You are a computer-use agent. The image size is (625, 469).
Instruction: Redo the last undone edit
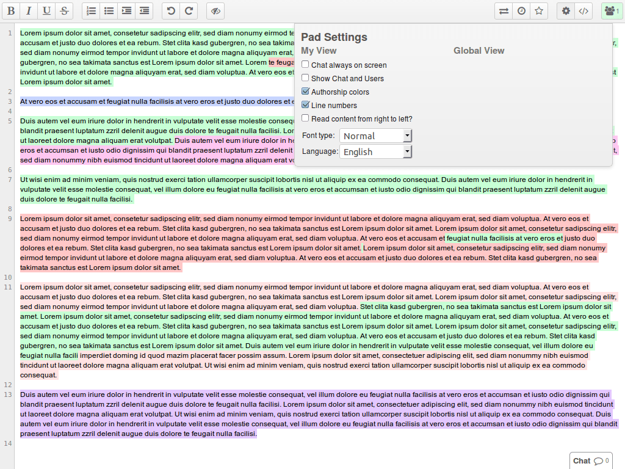coord(189,11)
